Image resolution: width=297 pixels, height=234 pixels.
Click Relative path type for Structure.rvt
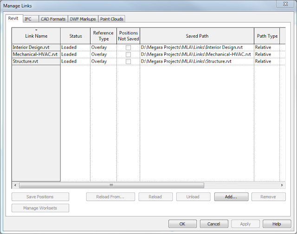267,61
